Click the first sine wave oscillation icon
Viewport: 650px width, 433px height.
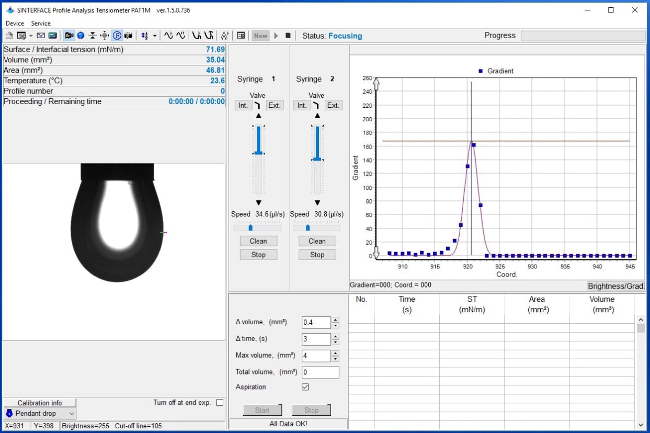168,36
